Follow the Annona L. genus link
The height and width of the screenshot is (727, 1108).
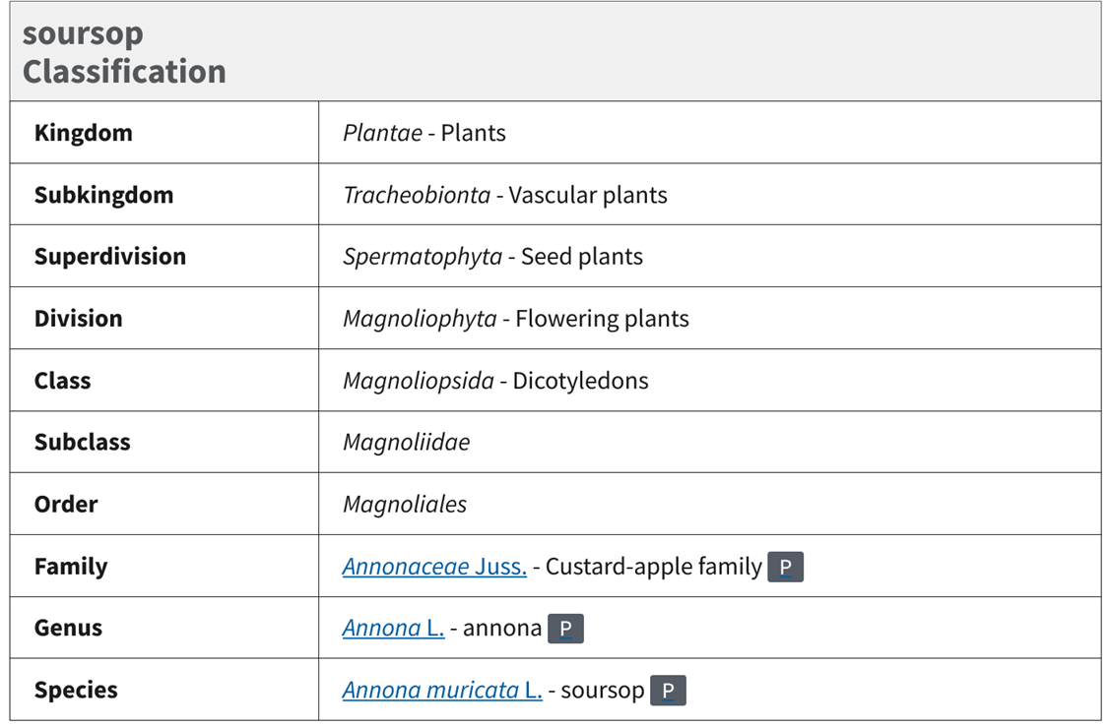(393, 630)
